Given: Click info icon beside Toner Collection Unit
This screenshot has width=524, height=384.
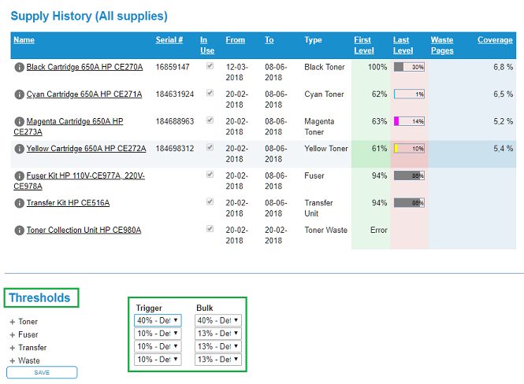Looking at the screenshot, I should tap(19, 231).
